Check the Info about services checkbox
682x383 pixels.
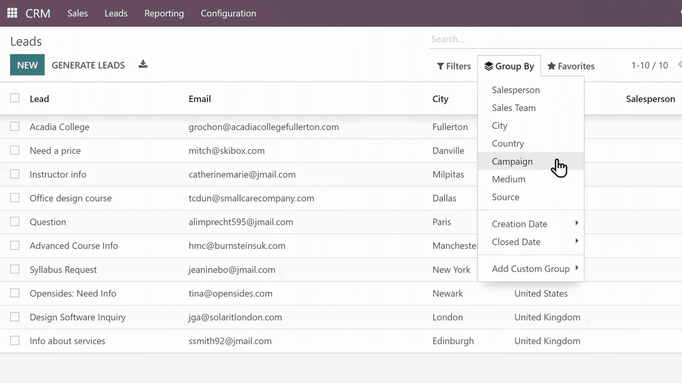click(x=14, y=340)
